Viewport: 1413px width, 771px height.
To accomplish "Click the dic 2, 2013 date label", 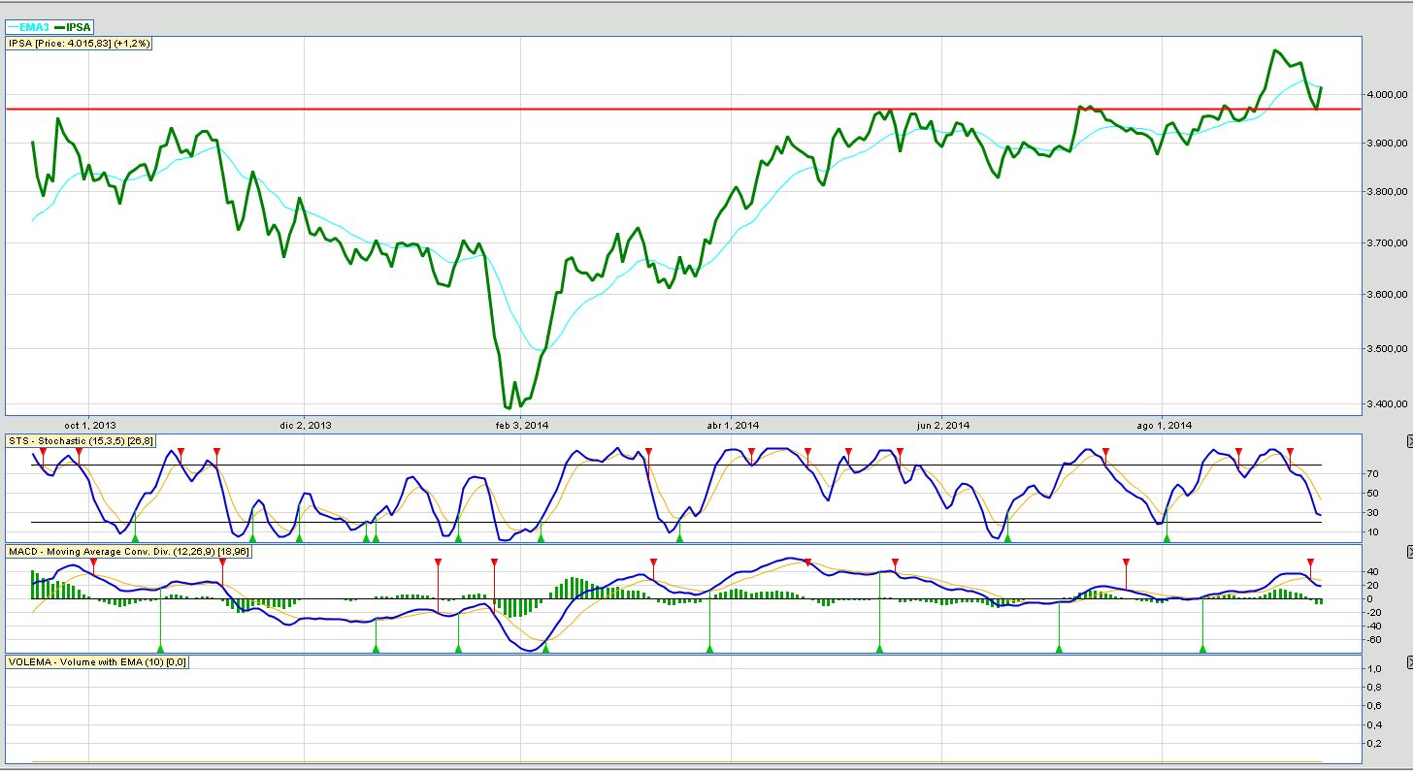I will point(306,425).
